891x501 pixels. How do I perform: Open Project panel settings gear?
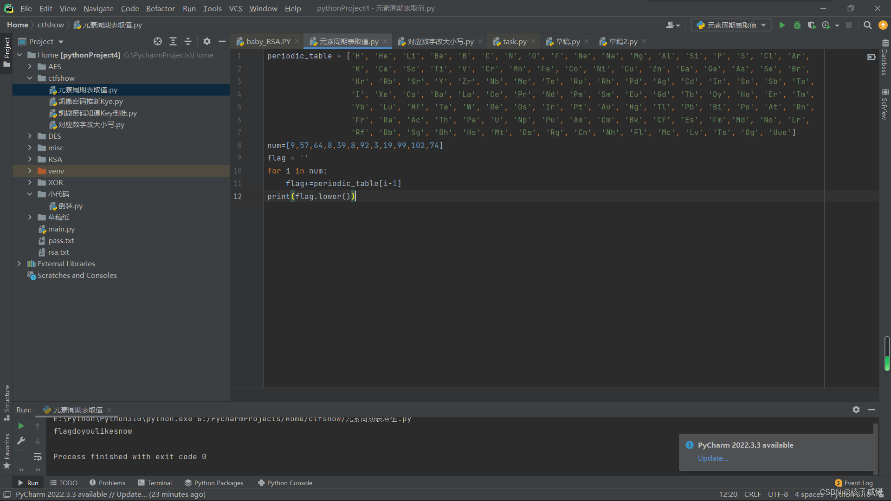(x=207, y=41)
